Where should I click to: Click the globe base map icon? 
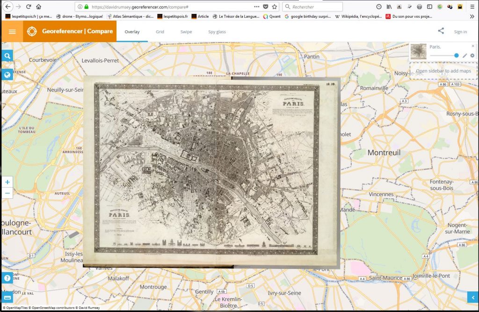7,75
